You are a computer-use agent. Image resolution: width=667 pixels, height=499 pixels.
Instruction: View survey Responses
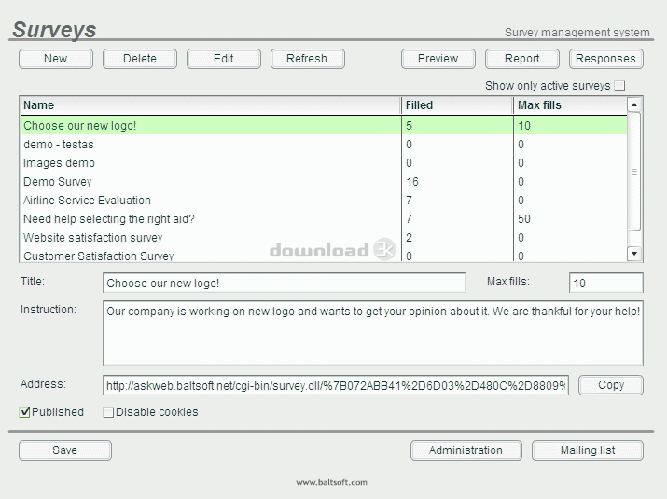coord(605,59)
